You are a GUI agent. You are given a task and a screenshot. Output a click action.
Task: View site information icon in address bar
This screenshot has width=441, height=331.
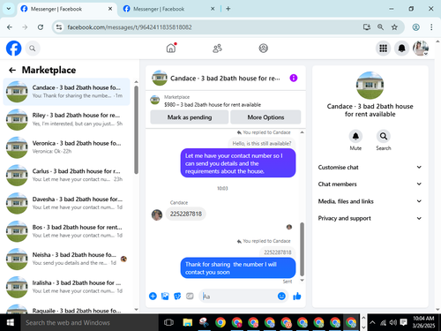[x=59, y=27]
